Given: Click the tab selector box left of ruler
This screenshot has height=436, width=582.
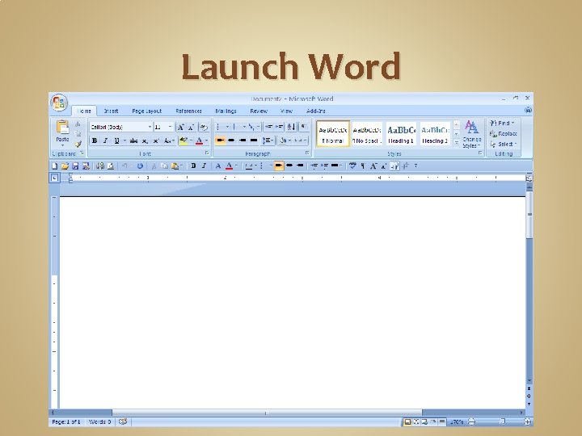Looking at the screenshot, I should coord(54,178).
